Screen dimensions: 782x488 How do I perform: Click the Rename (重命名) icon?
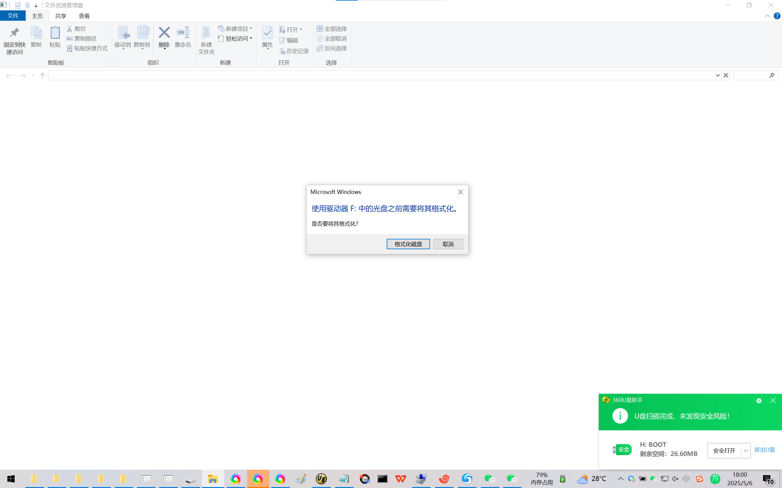tap(183, 33)
